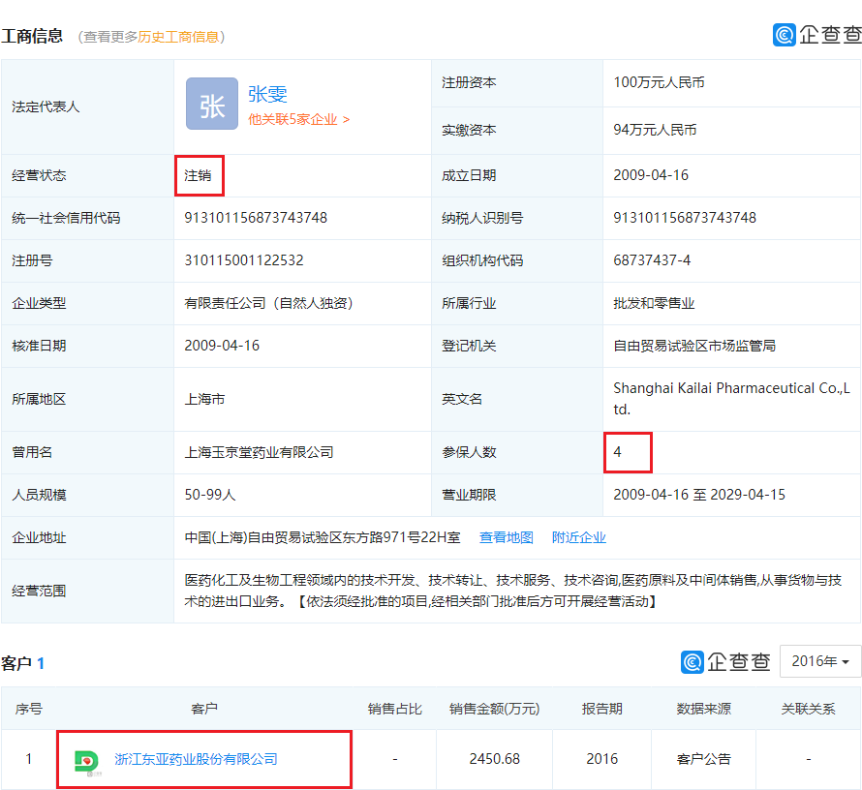Click sales amount 2450.68 cell

tap(494, 759)
